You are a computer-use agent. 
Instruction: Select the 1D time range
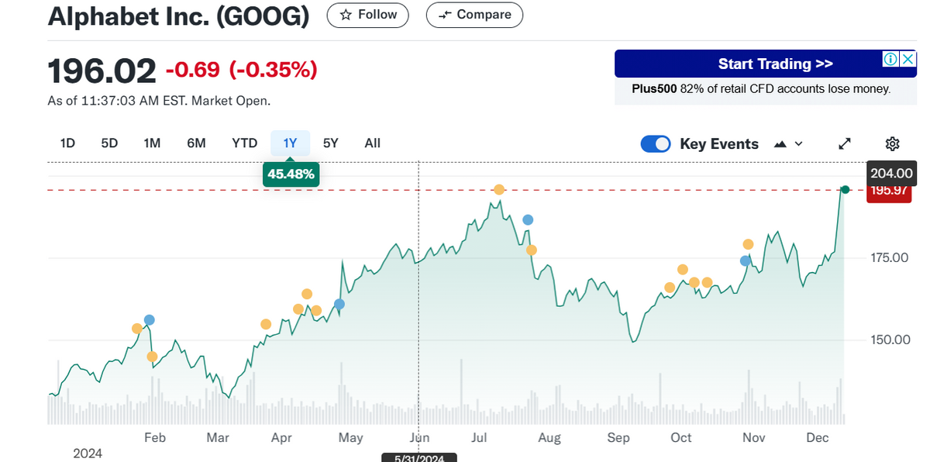[x=67, y=143]
